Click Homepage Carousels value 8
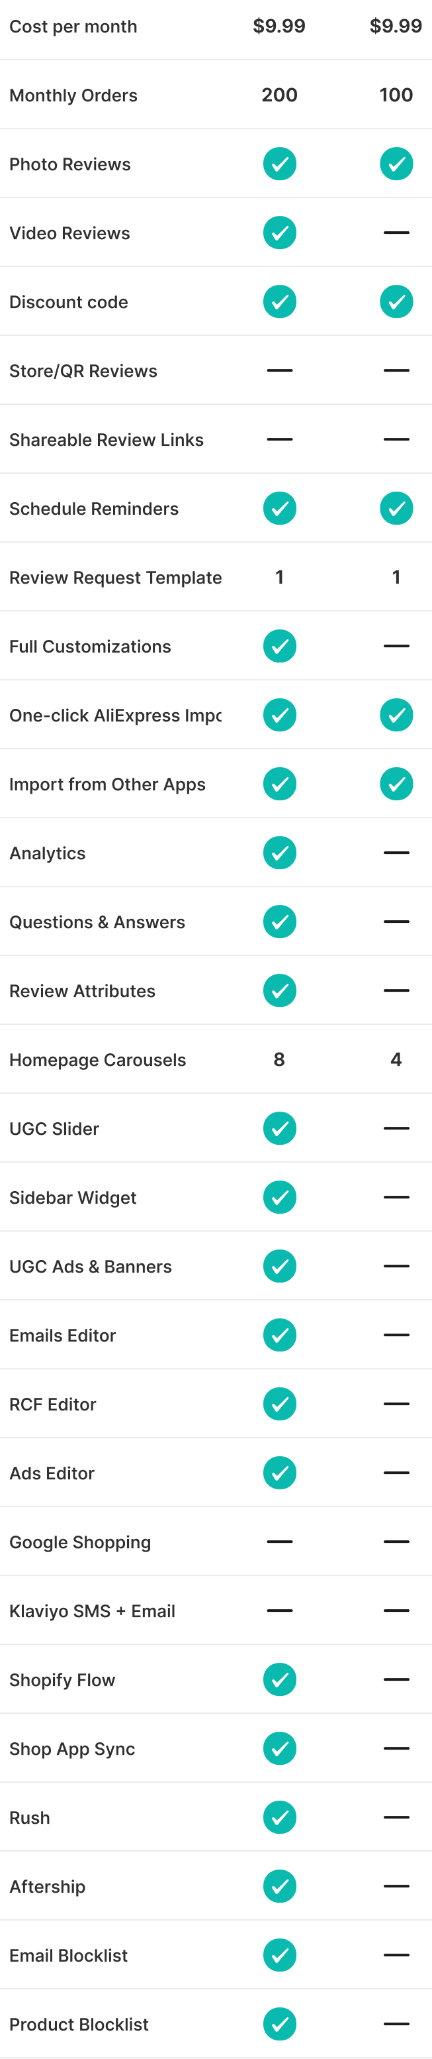This screenshot has height=2059, width=432. [279, 1059]
